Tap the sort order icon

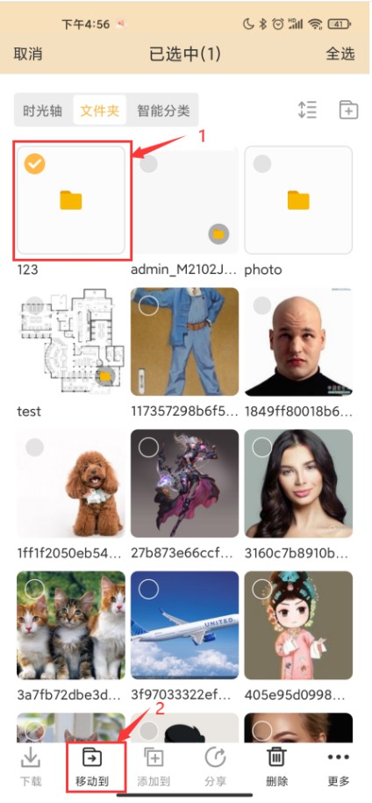click(308, 110)
